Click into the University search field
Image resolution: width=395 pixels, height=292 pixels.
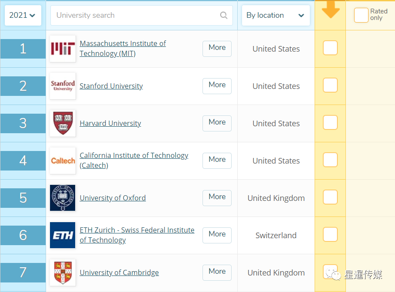click(x=135, y=15)
